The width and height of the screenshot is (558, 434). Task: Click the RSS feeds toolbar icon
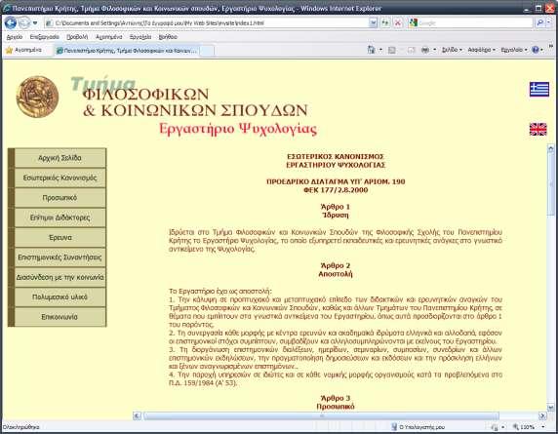click(391, 50)
